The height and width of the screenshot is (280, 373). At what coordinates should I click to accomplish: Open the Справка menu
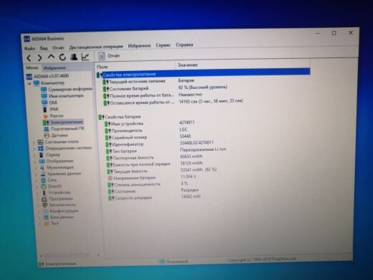coord(184,45)
